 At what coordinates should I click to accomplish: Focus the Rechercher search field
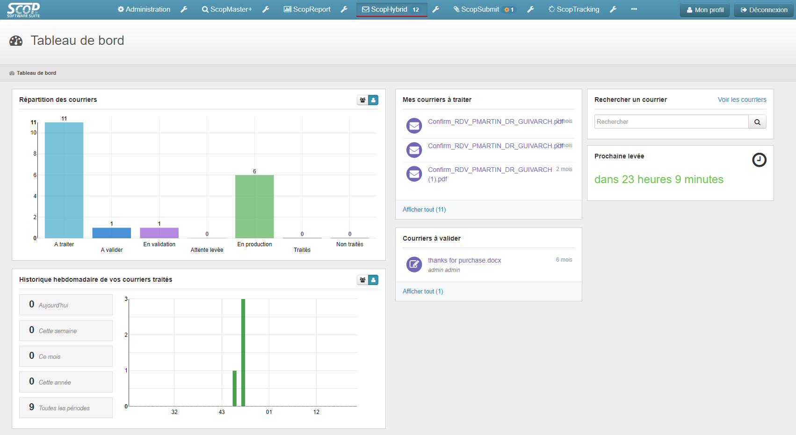(672, 121)
